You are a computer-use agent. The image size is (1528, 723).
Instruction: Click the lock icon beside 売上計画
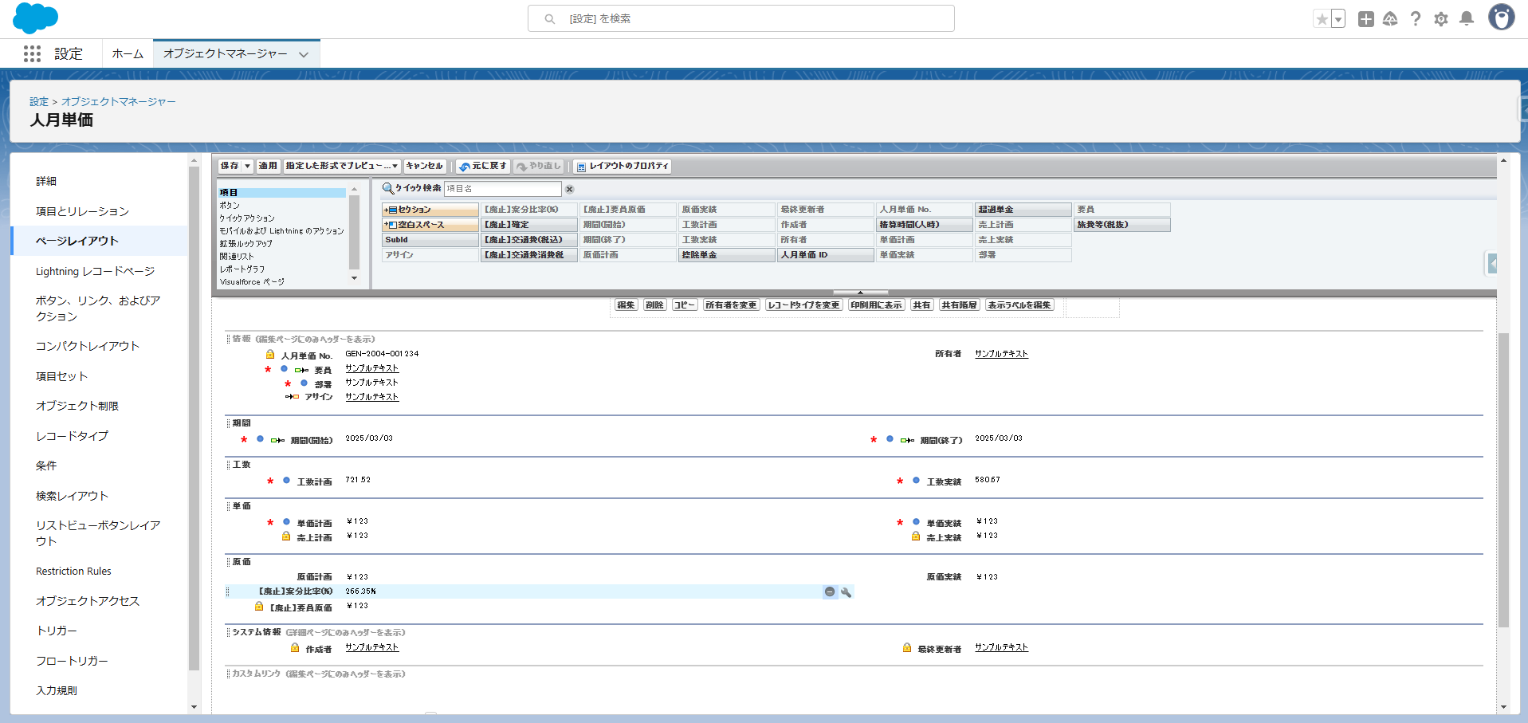(286, 536)
